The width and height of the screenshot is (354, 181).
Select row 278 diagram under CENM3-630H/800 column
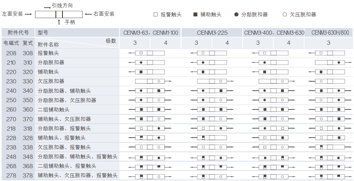pyautogui.click(x=330, y=177)
